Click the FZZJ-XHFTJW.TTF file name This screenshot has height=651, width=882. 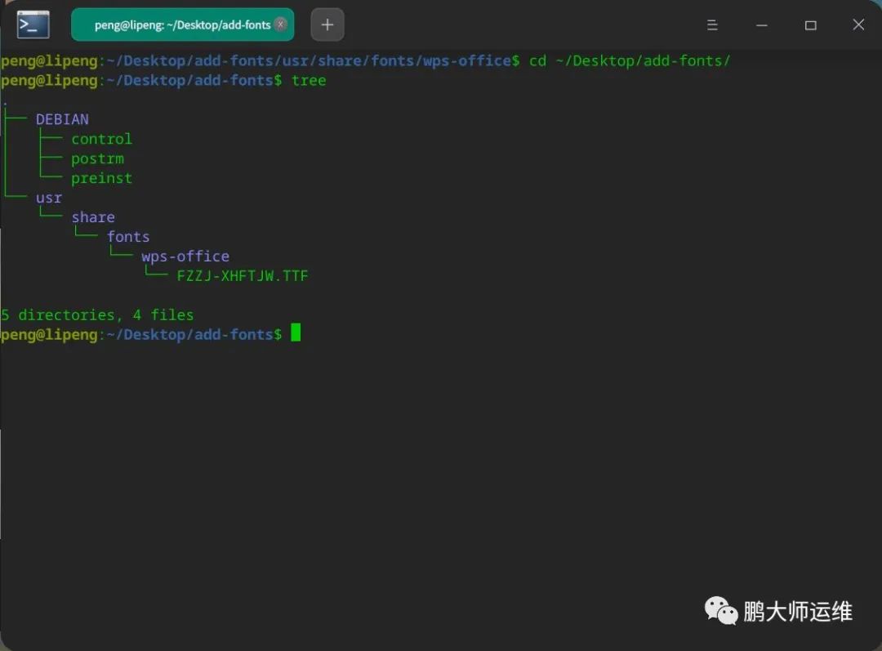(x=243, y=276)
